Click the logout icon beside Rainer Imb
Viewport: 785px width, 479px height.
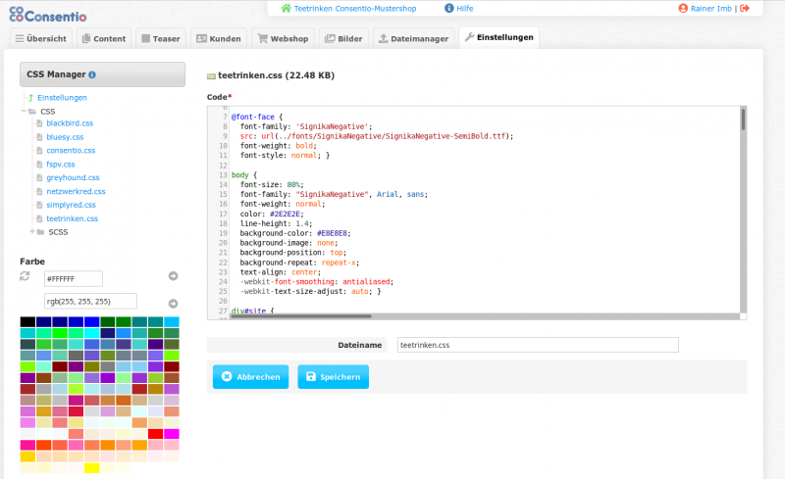click(x=745, y=8)
